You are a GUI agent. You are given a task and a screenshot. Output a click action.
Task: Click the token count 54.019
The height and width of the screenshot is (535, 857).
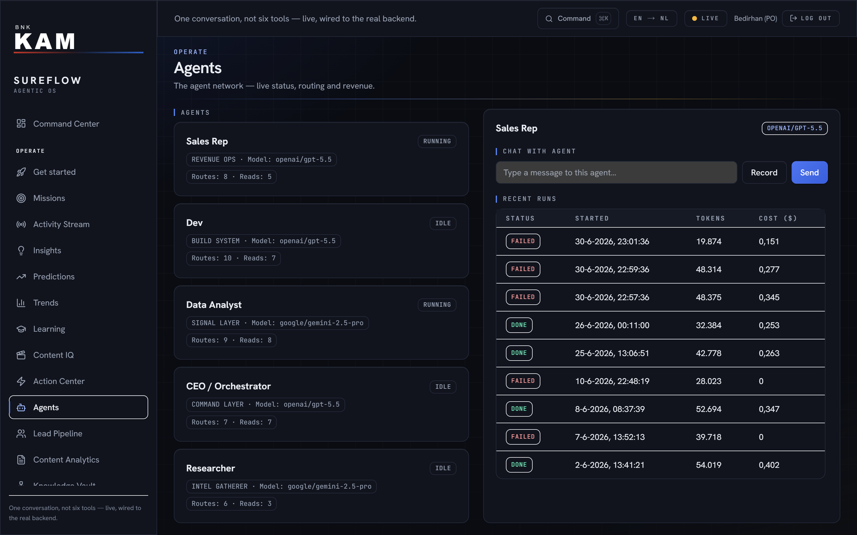[708, 465]
